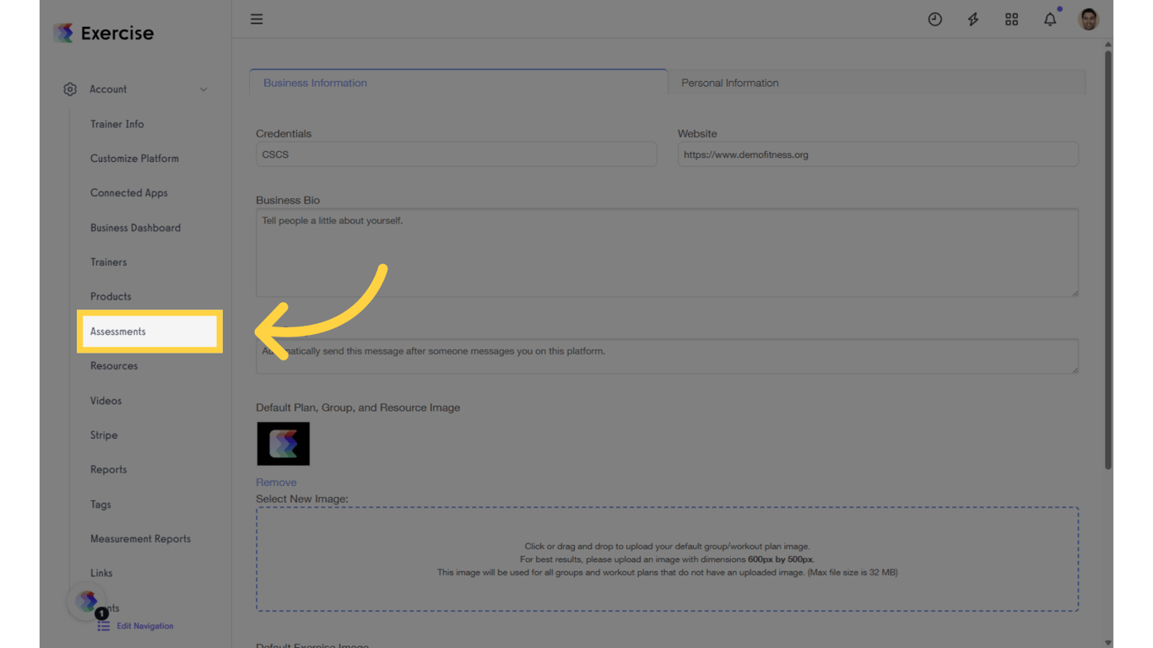
Task: Click the default plan image thumbnail
Action: coord(283,443)
